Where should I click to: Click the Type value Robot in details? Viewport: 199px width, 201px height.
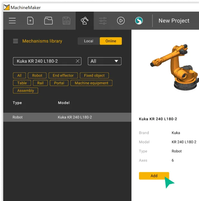[177, 151]
